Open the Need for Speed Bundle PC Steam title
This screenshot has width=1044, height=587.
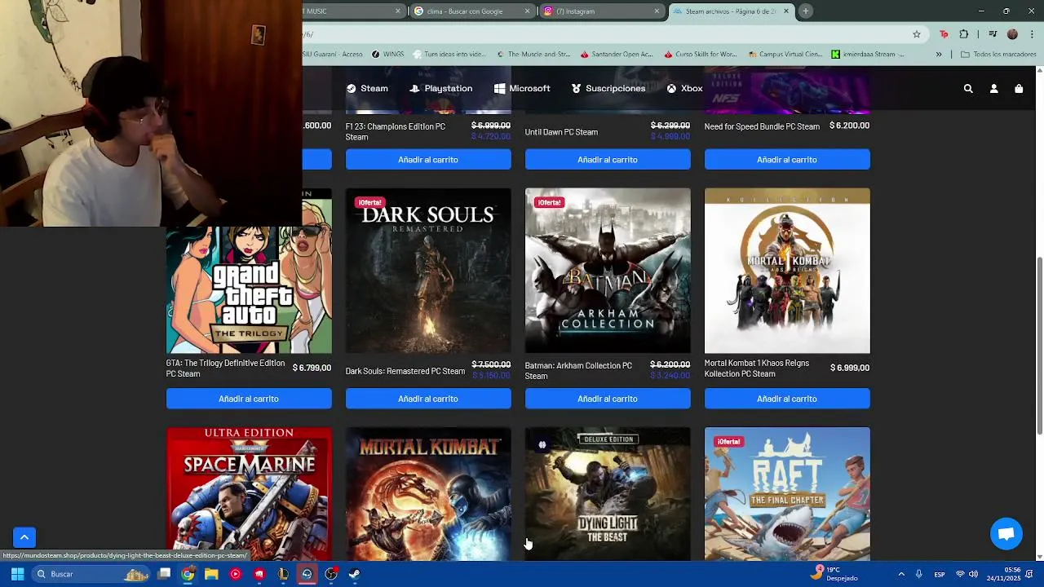coord(762,126)
